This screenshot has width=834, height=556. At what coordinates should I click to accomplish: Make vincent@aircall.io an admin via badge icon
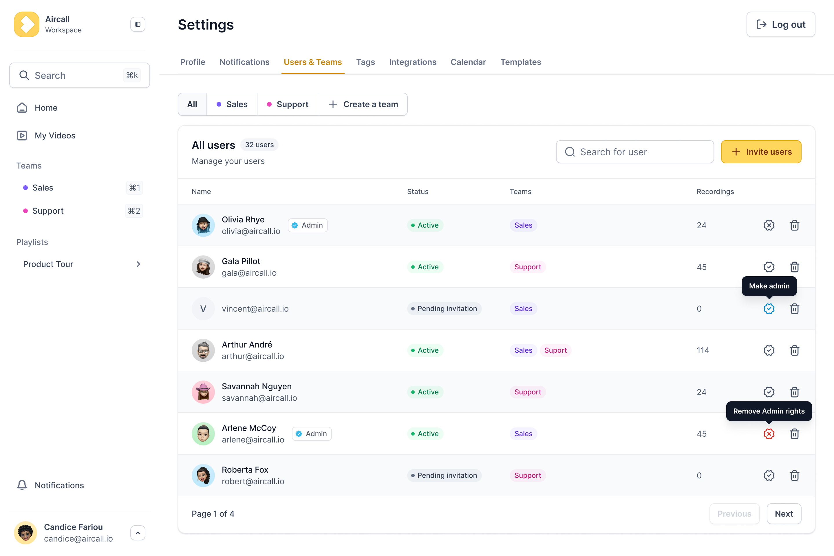[769, 308]
